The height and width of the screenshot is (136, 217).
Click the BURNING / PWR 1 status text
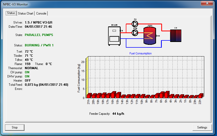(39, 45)
